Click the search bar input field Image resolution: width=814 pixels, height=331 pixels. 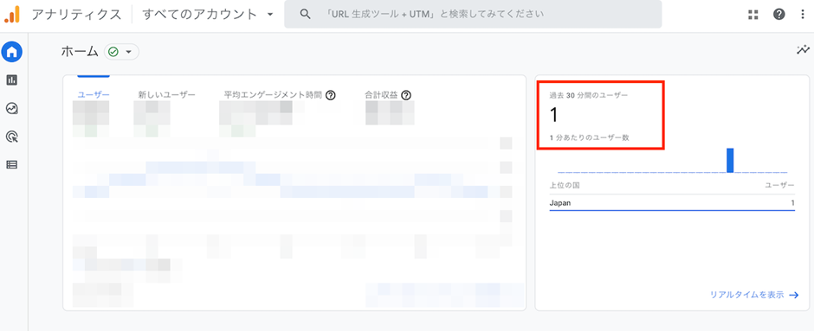click(x=473, y=14)
